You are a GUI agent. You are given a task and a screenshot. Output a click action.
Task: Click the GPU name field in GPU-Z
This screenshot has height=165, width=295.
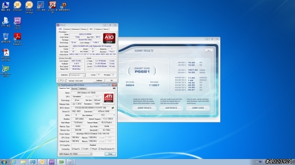(x=86, y=93)
